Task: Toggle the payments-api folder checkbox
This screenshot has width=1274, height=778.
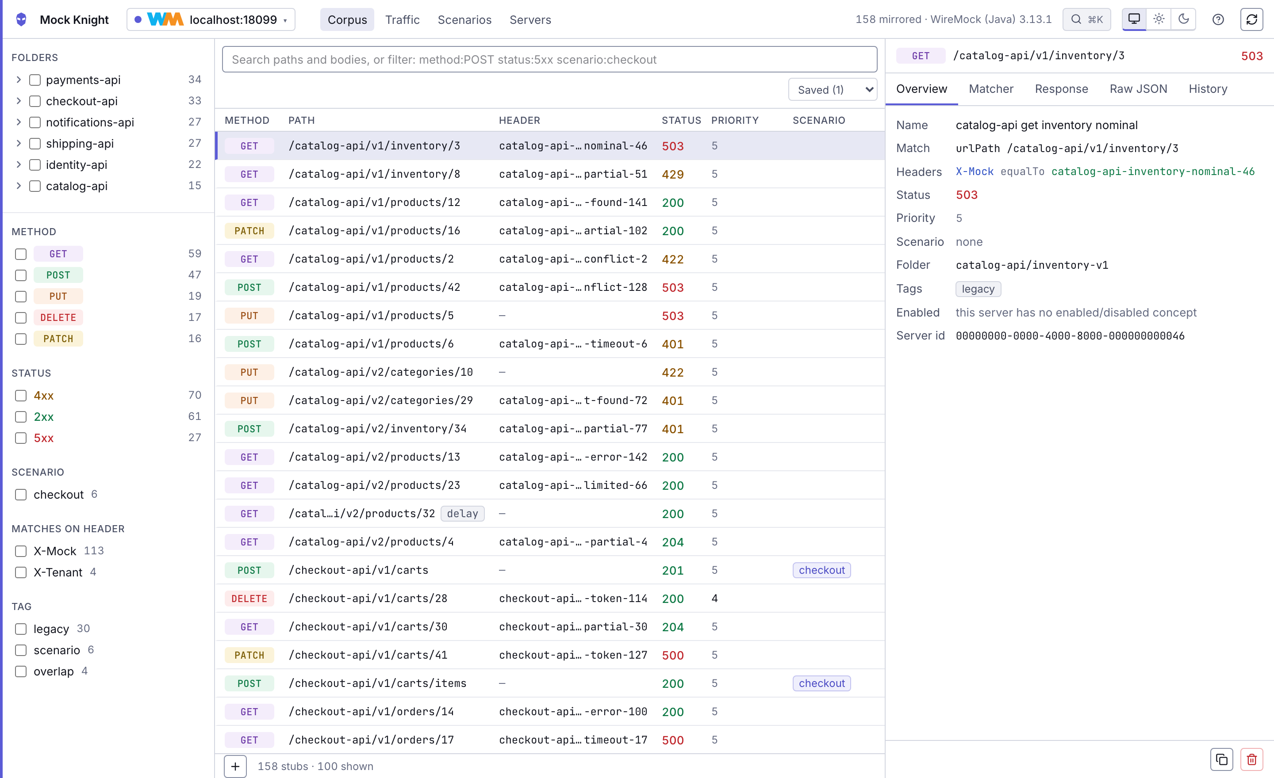Action: click(x=35, y=80)
